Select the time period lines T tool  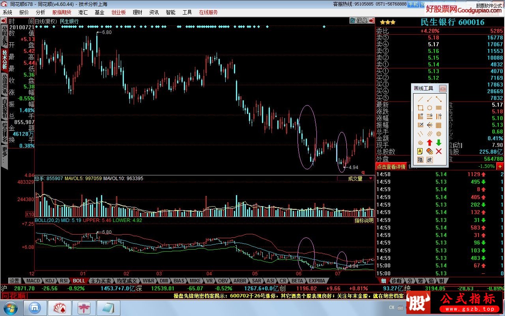click(421, 117)
